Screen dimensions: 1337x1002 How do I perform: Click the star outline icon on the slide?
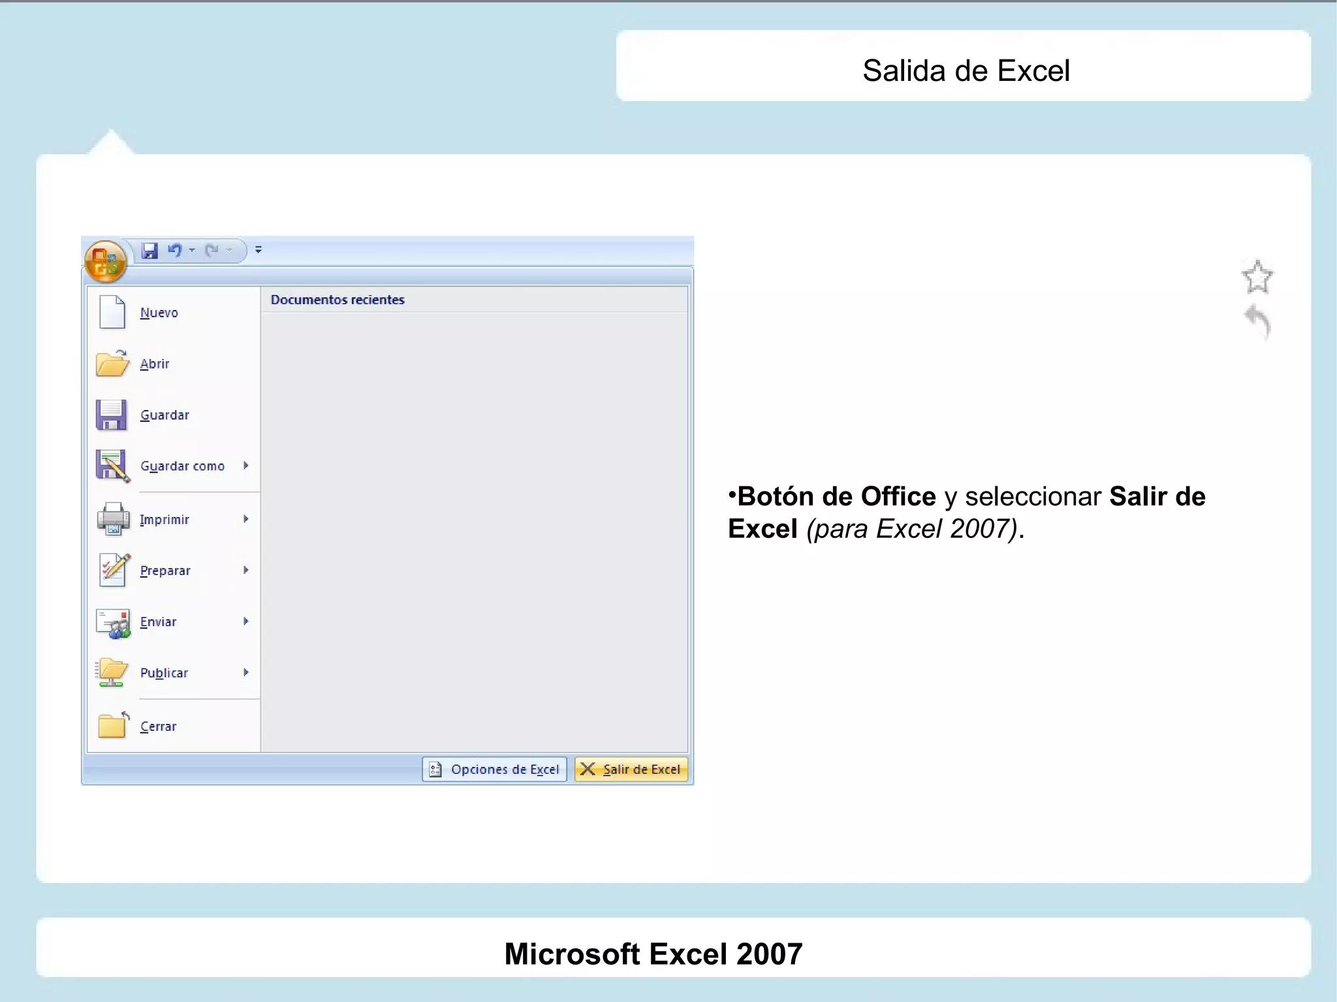(x=1257, y=277)
